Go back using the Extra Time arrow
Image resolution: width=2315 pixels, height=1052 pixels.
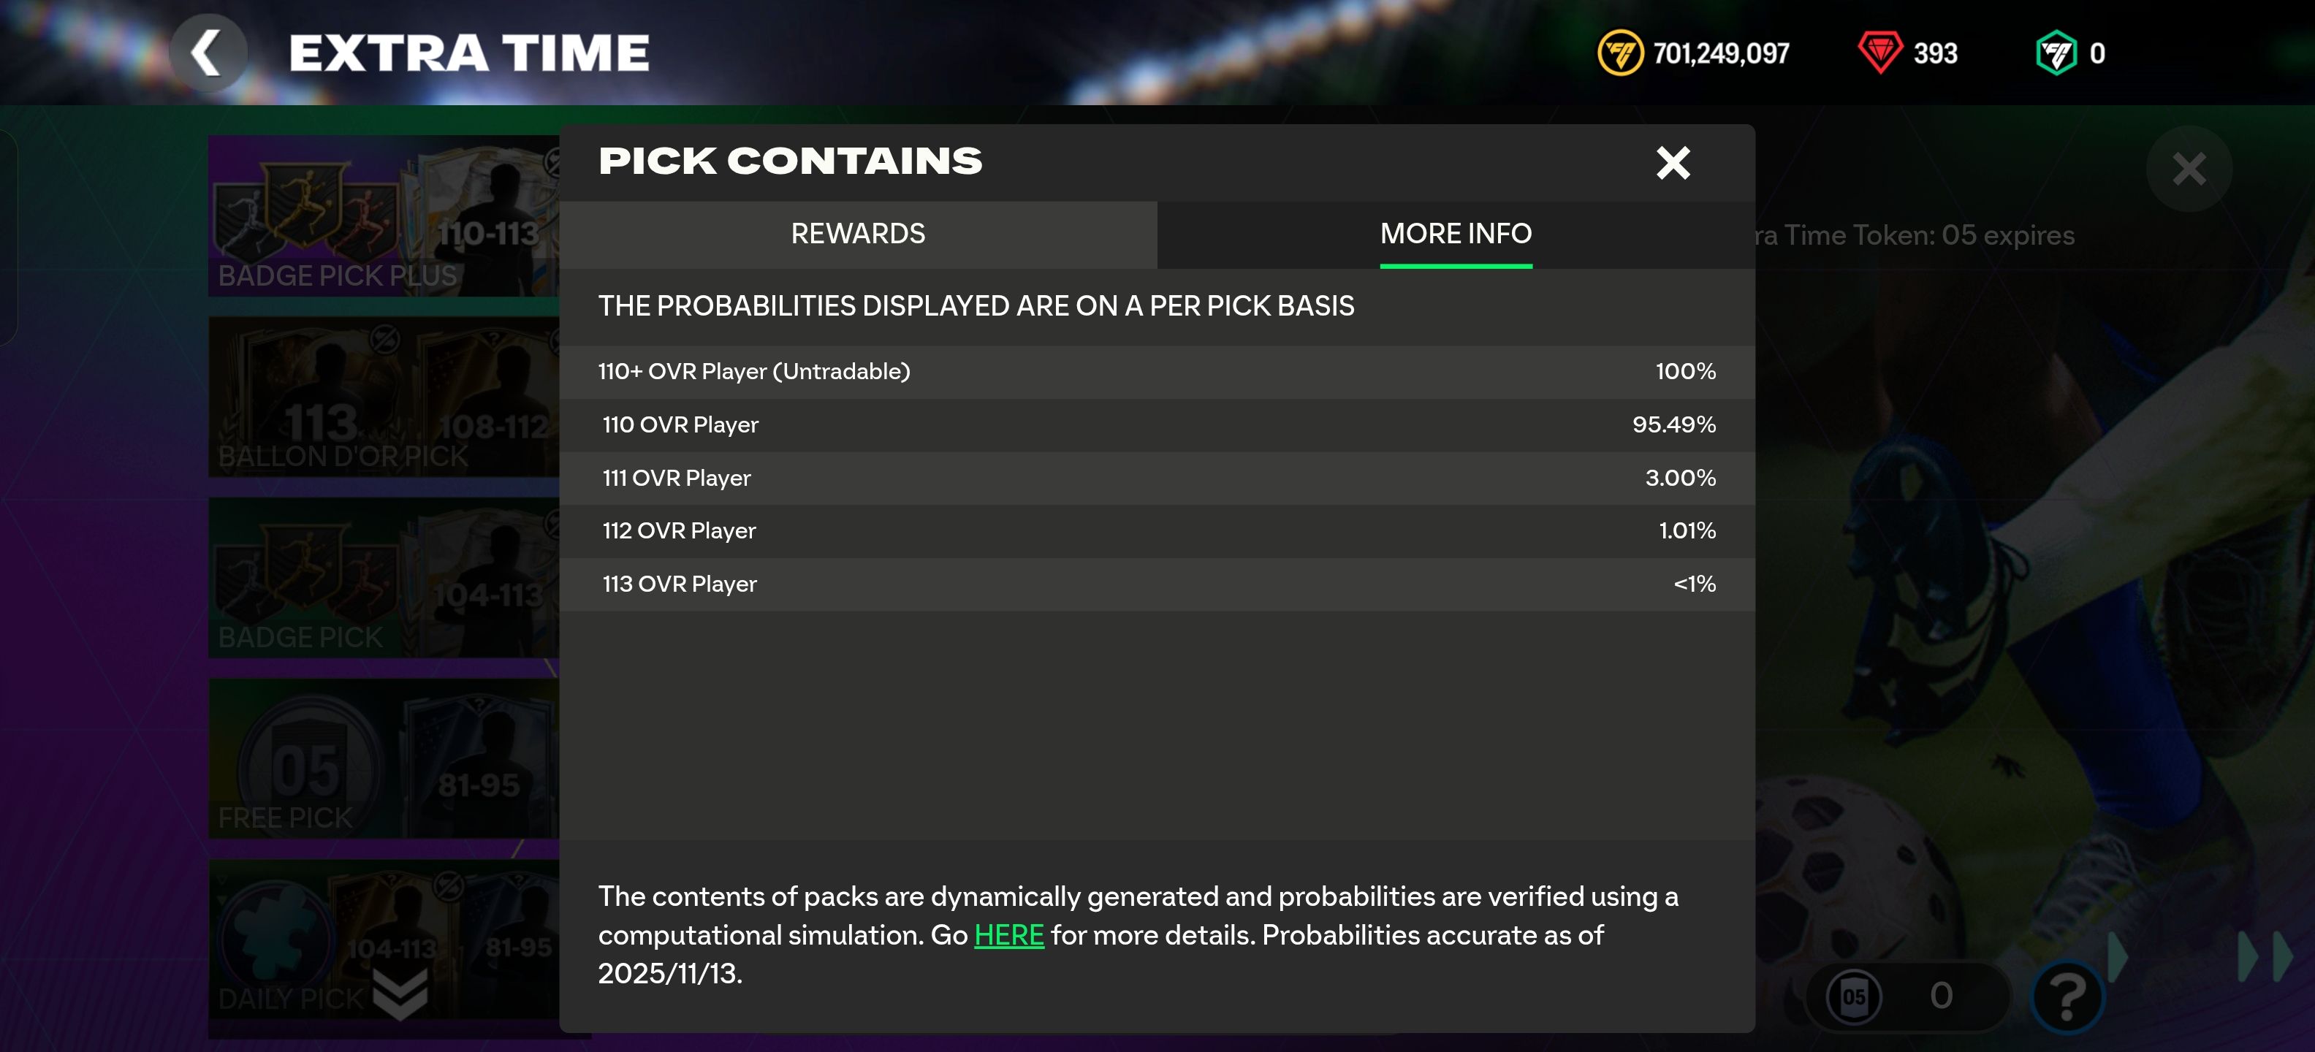point(208,53)
